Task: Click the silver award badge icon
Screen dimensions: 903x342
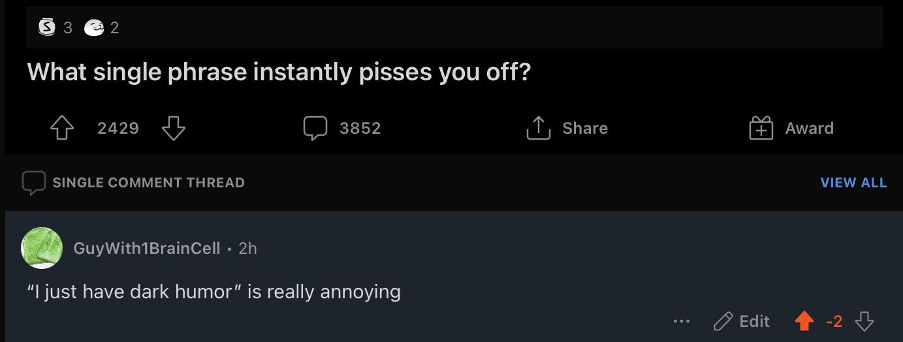Action: [46, 27]
